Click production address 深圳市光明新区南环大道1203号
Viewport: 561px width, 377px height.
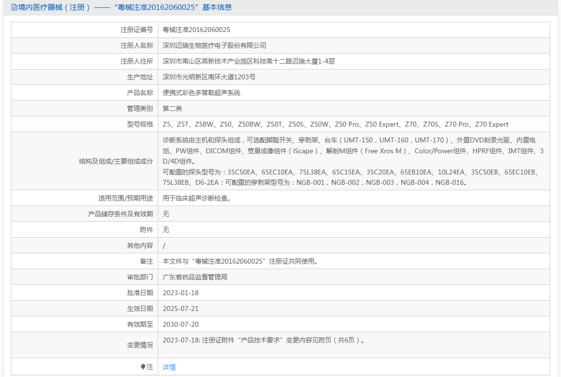[209, 77]
